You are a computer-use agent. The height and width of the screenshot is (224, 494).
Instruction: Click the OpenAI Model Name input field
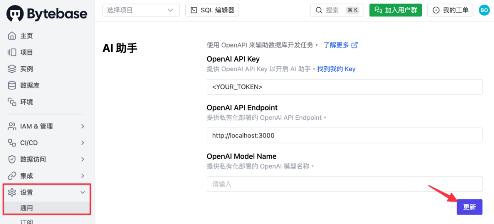tap(344, 184)
